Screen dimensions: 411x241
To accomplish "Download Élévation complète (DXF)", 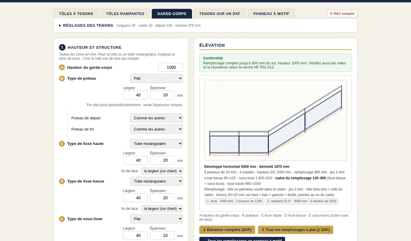I will point(227,230).
